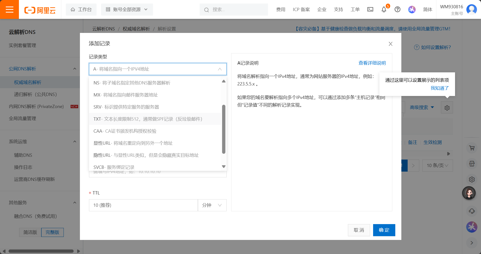Select CAA record type from list

(x=125, y=131)
